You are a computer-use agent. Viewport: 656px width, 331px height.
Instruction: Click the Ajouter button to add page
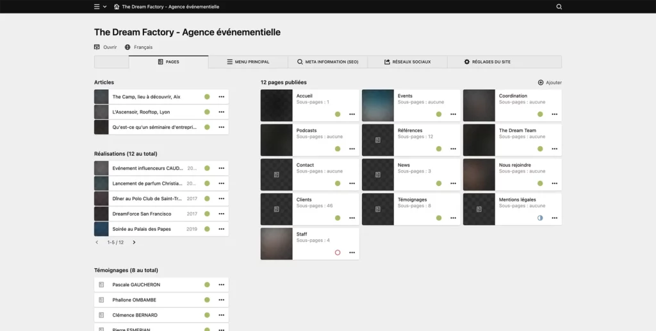click(x=550, y=83)
